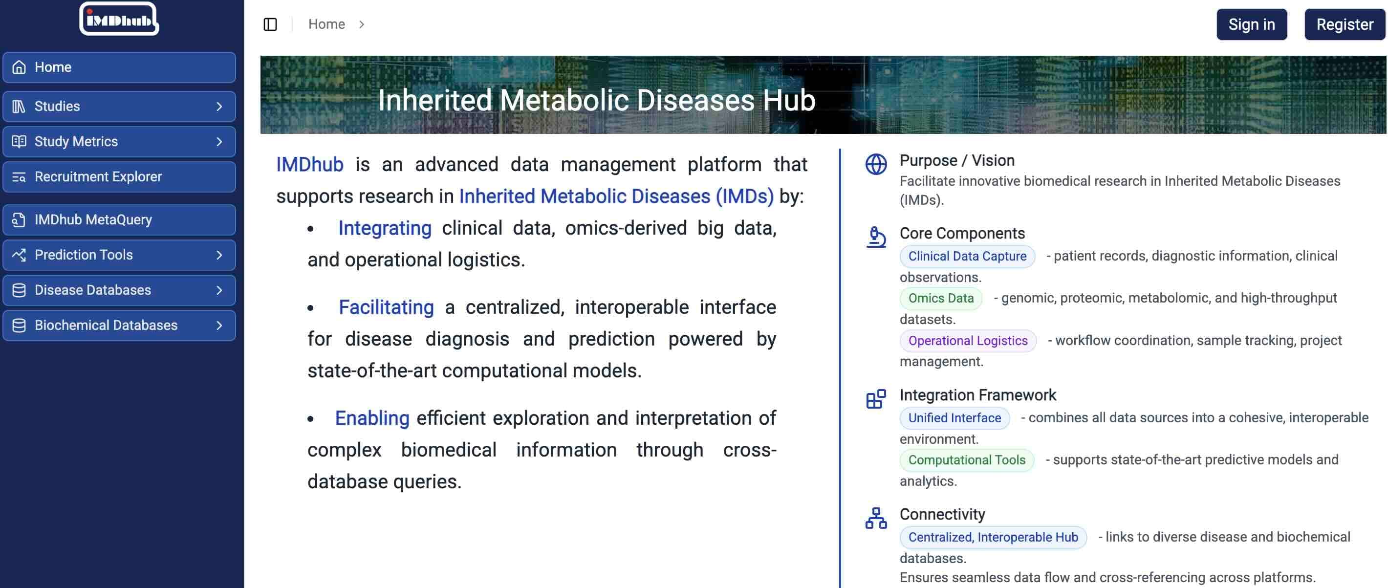Open the Inherited Metabolic Diseases (IMDs) link
The height and width of the screenshot is (588, 1388).
[616, 196]
